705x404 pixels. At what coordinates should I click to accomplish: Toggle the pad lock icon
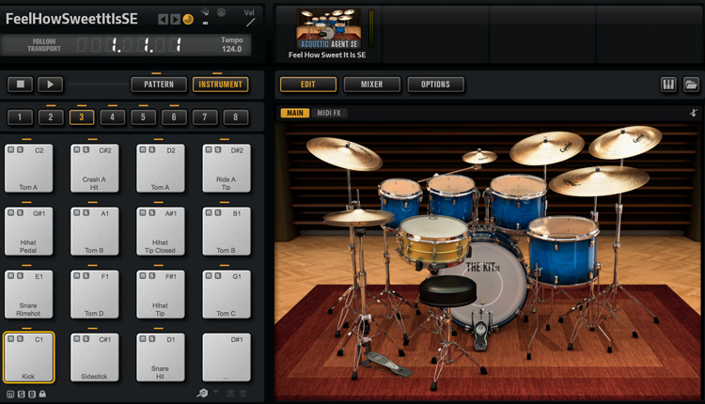point(42,394)
